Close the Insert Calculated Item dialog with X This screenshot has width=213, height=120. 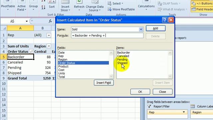tap(171, 20)
